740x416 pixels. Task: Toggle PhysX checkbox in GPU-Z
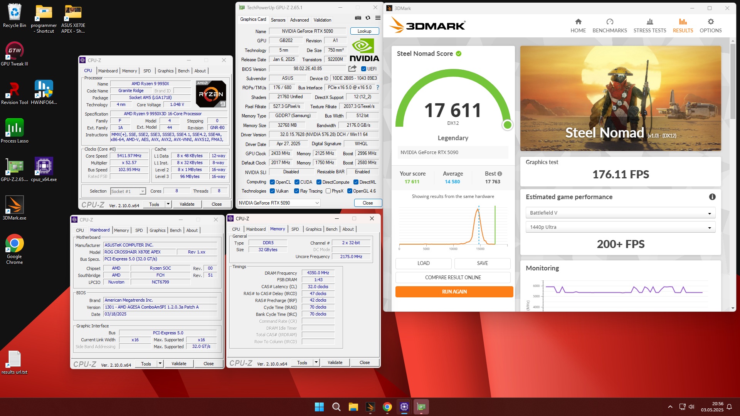pyautogui.click(x=328, y=191)
